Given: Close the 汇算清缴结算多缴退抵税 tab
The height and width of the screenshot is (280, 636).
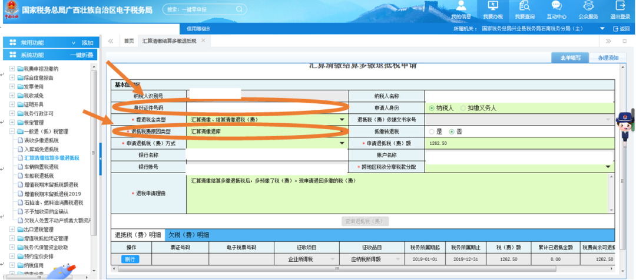Looking at the screenshot, I should click(x=203, y=41).
